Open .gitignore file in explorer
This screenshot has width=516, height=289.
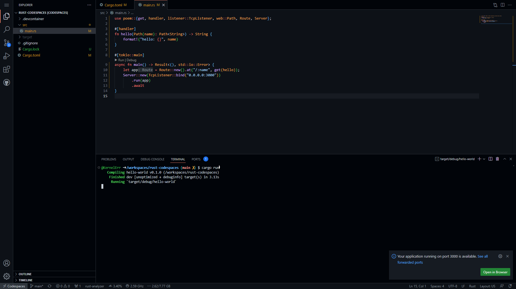54,43
